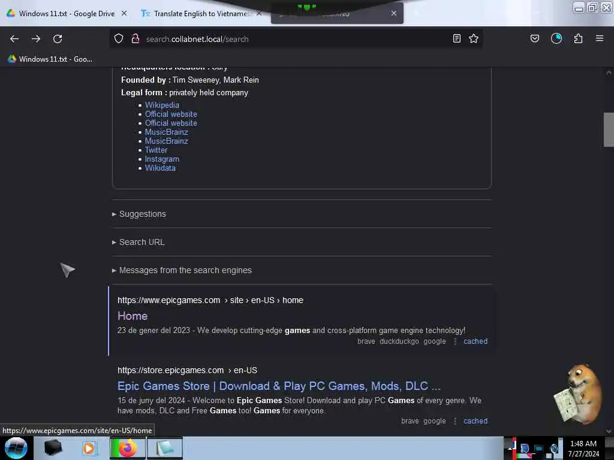Open the hamburger application menu
Screen dimensions: 614x460
[x=600, y=38]
